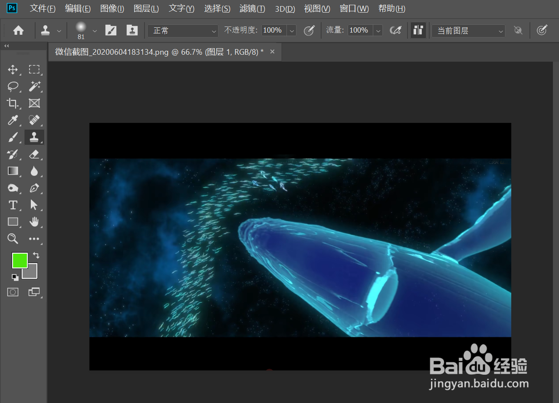The height and width of the screenshot is (403, 559).
Task: Select the Rectangle shape tool
Action: pyautogui.click(x=13, y=222)
